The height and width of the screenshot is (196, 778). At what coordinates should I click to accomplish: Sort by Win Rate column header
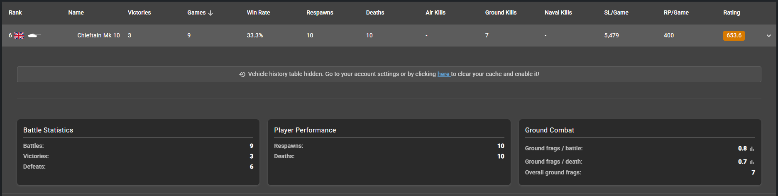[x=258, y=12]
